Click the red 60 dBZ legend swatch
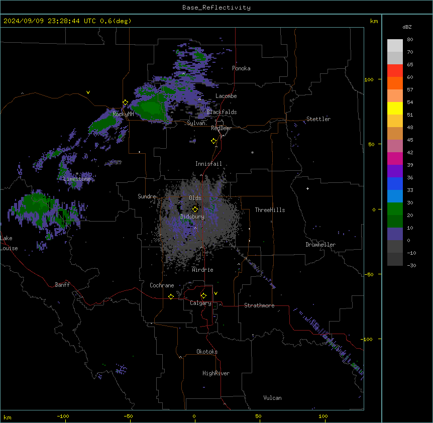433x423 pixels. coord(395,71)
